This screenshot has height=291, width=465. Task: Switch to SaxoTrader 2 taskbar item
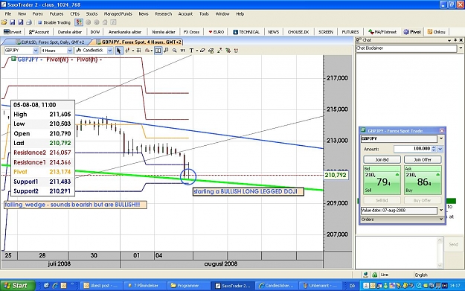coord(233,285)
